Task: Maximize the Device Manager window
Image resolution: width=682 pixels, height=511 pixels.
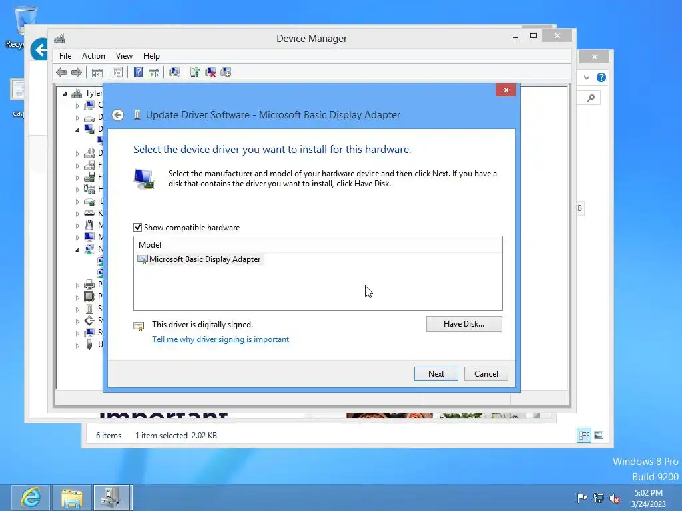Action: pyautogui.click(x=533, y=36)
